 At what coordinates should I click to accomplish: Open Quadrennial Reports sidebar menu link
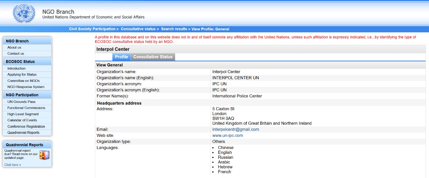tap(23, 133)
